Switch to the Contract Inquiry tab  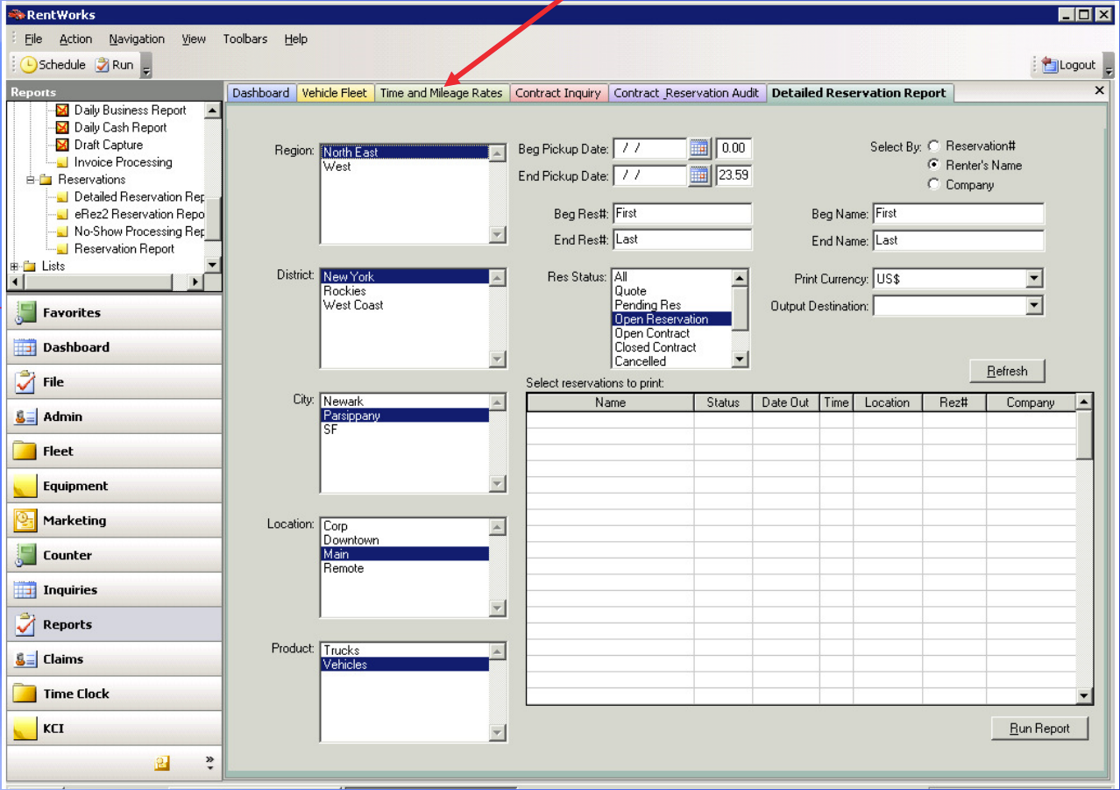coord(558,93)
